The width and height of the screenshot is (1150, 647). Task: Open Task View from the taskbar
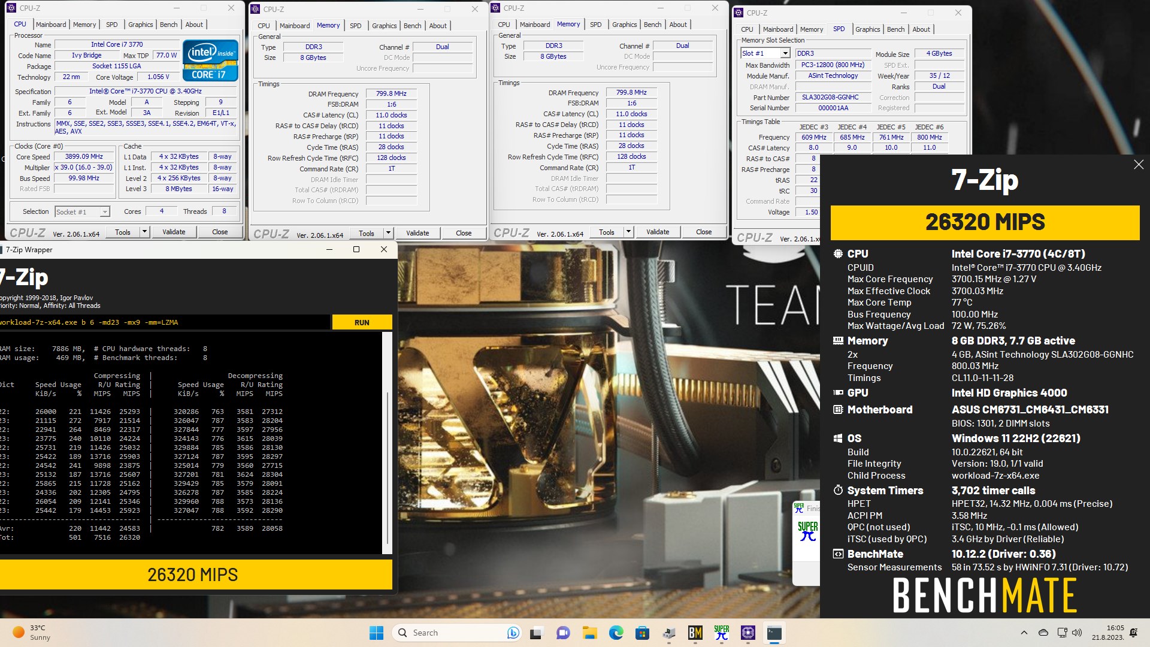coord(536,633)
